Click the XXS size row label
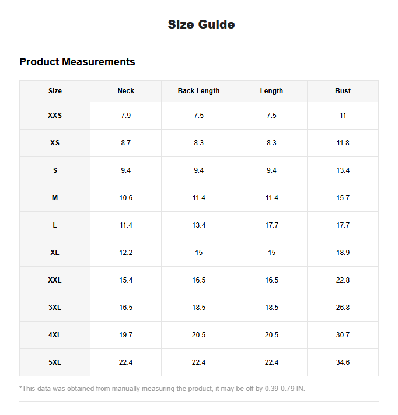 [55, 116]
